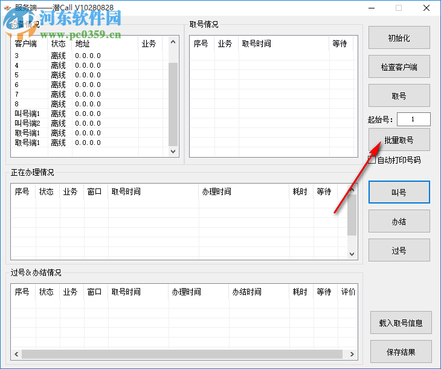
Task: Select client row 4 in device list
Action: (x=89, y=65)
